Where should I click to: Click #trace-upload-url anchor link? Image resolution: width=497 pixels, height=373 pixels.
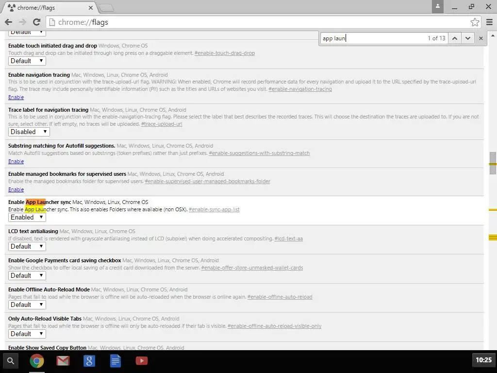coord(162,124)
